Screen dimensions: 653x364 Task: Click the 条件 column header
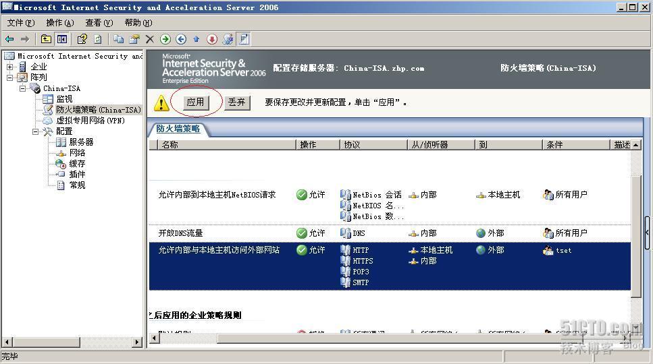click(576, 145)
